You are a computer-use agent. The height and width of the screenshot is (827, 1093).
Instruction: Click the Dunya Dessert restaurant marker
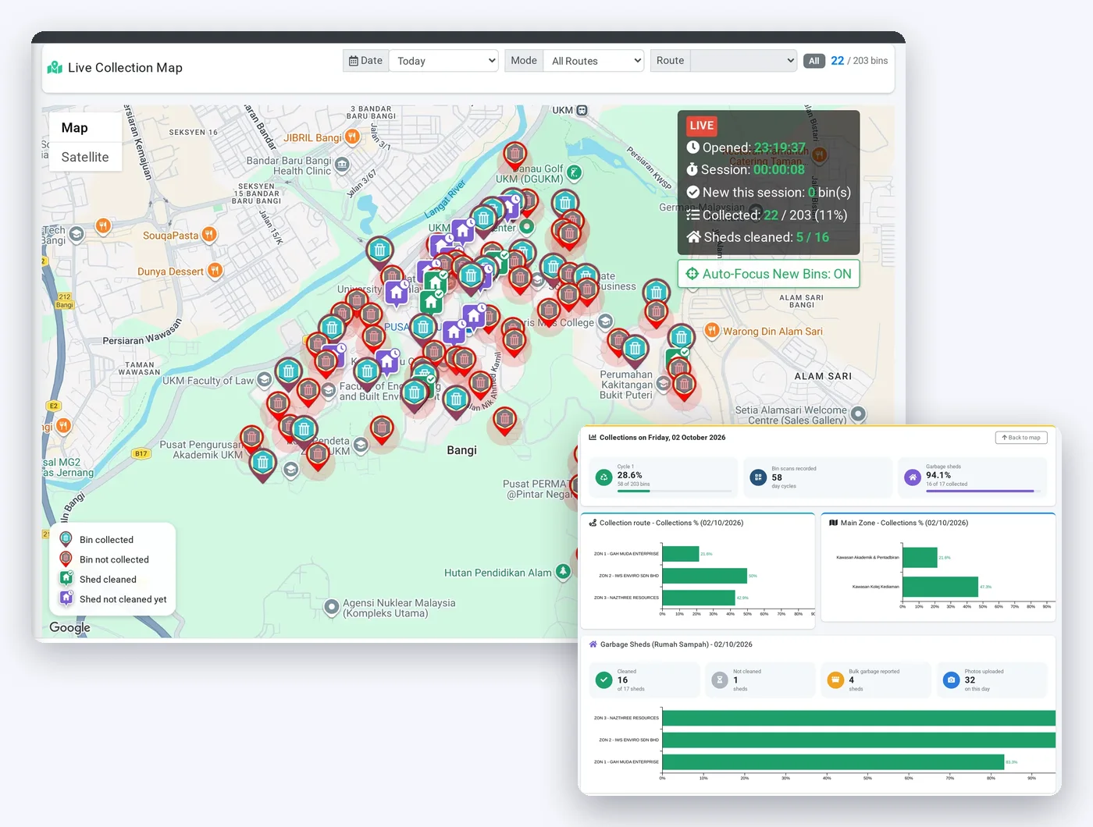coord(215,270)
